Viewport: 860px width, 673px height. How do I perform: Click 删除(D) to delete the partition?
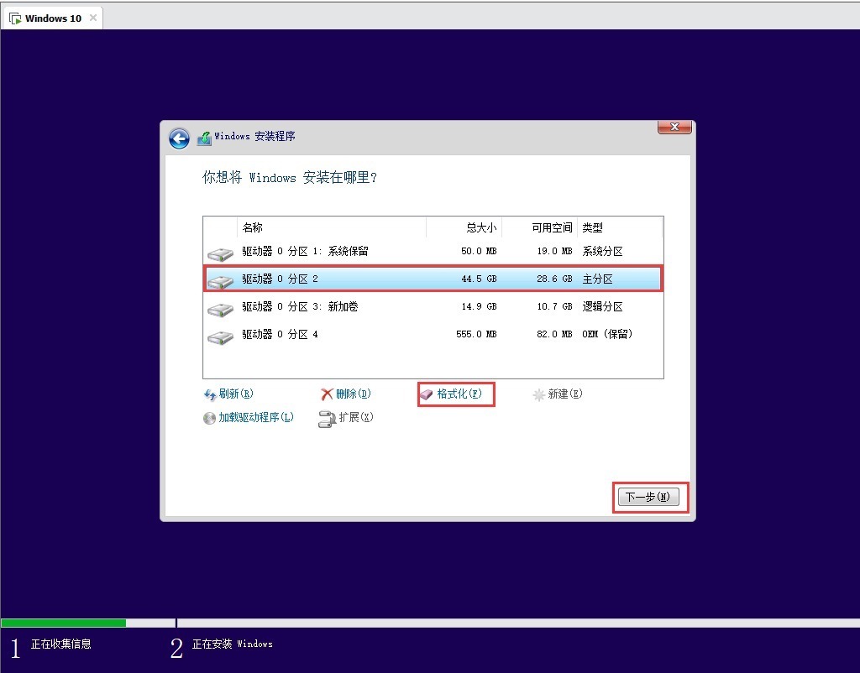click(354, 394)
